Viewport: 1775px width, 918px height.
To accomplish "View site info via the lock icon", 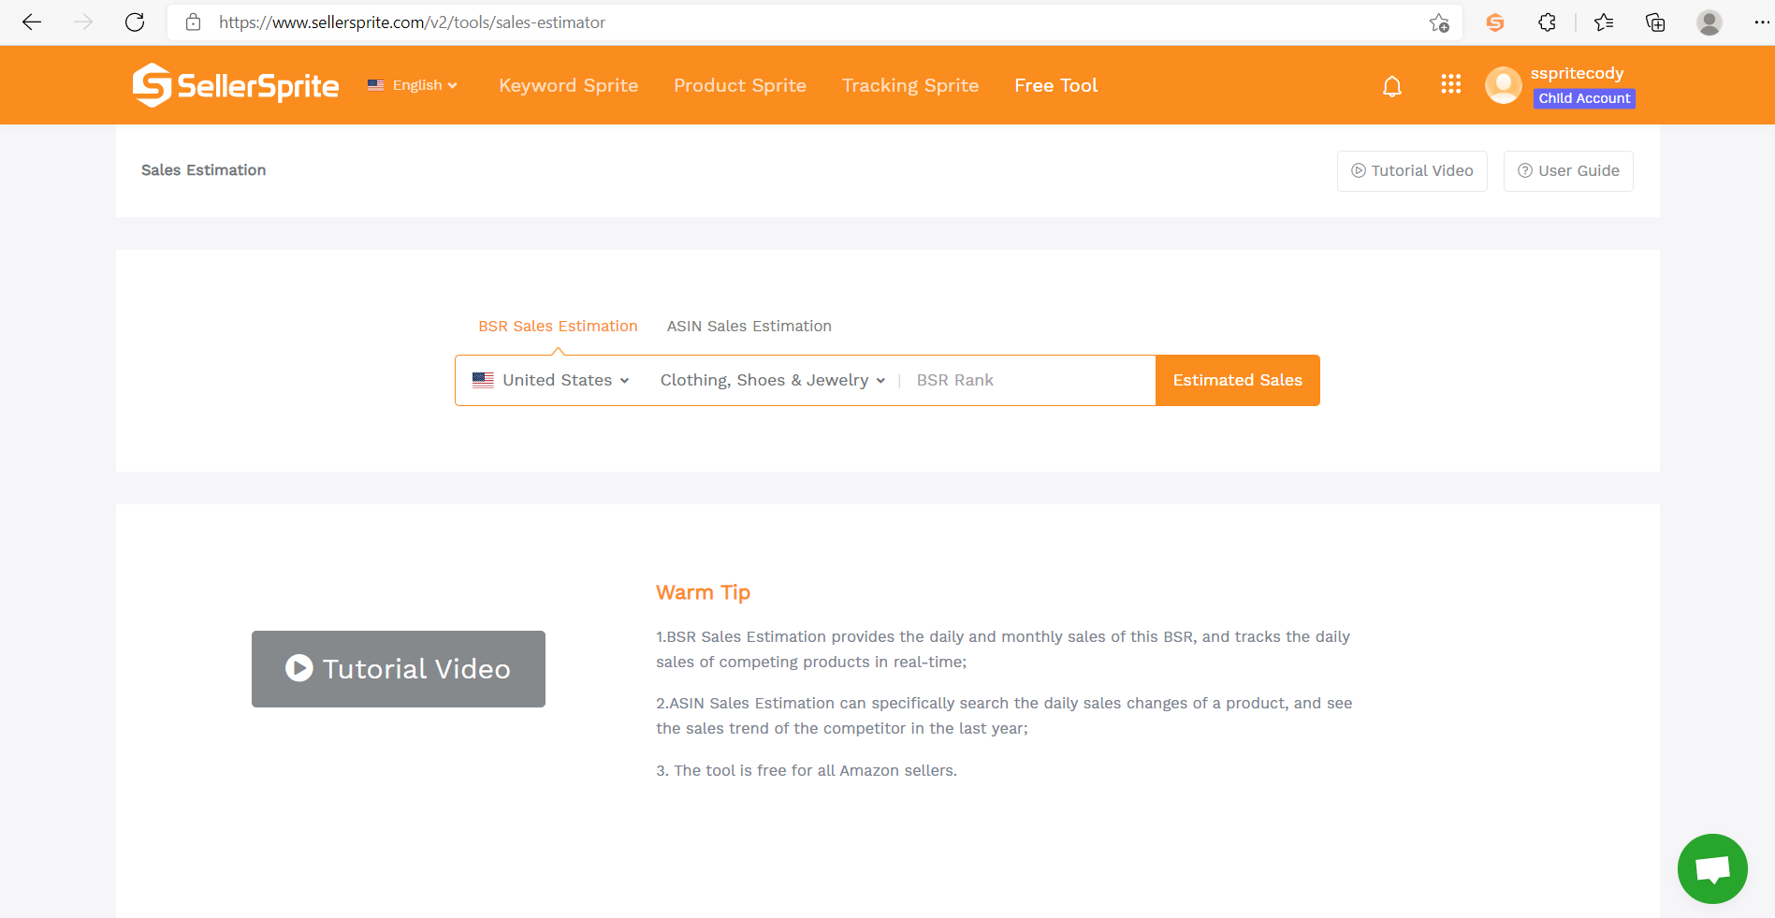I will [x=194, y=22].
